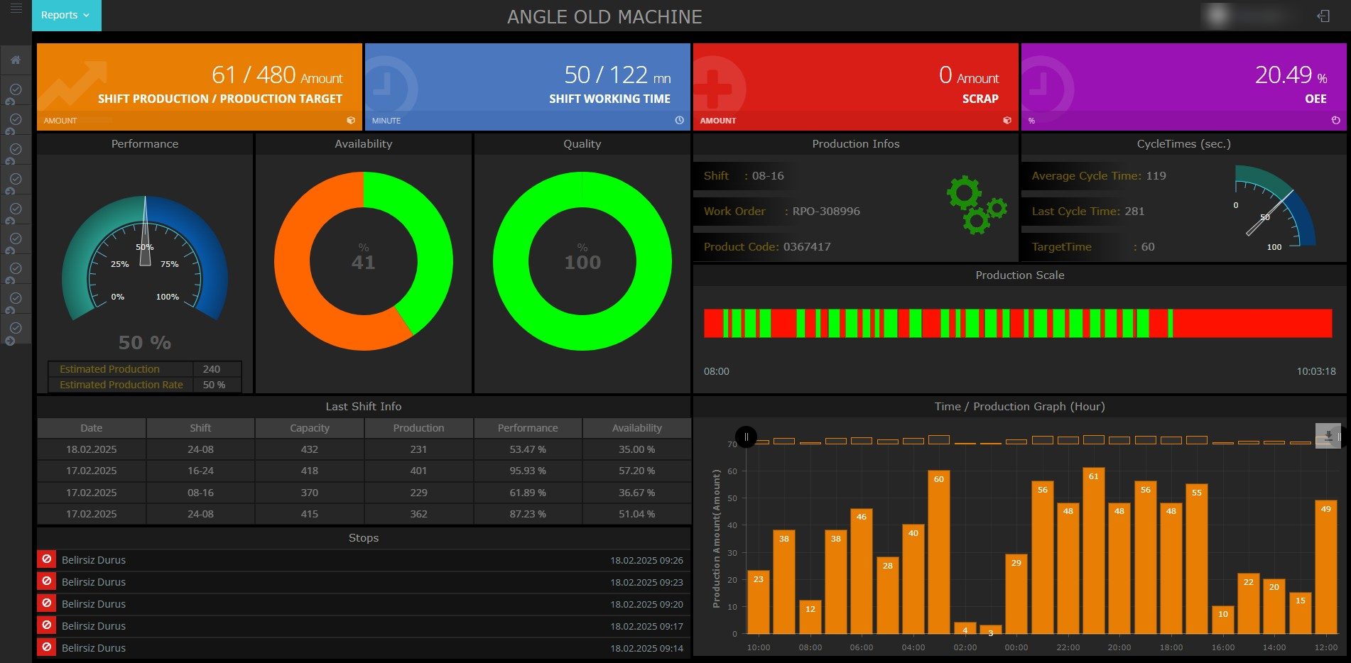This screenshot has height=663, width=1351.
Task: Grab the left range handle of the production graph
Action: click(746, 437)
